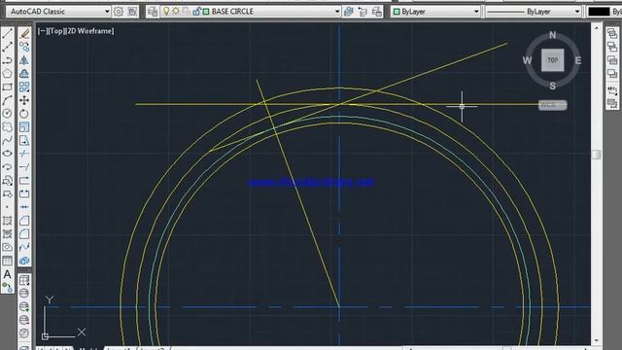Select the Chamfer tool
622x350 pixels.
point(24,221)
